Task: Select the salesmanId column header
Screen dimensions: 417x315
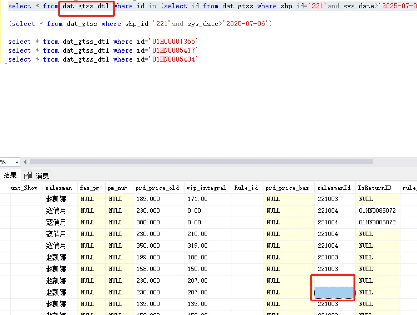Action: tap(334, 188)
